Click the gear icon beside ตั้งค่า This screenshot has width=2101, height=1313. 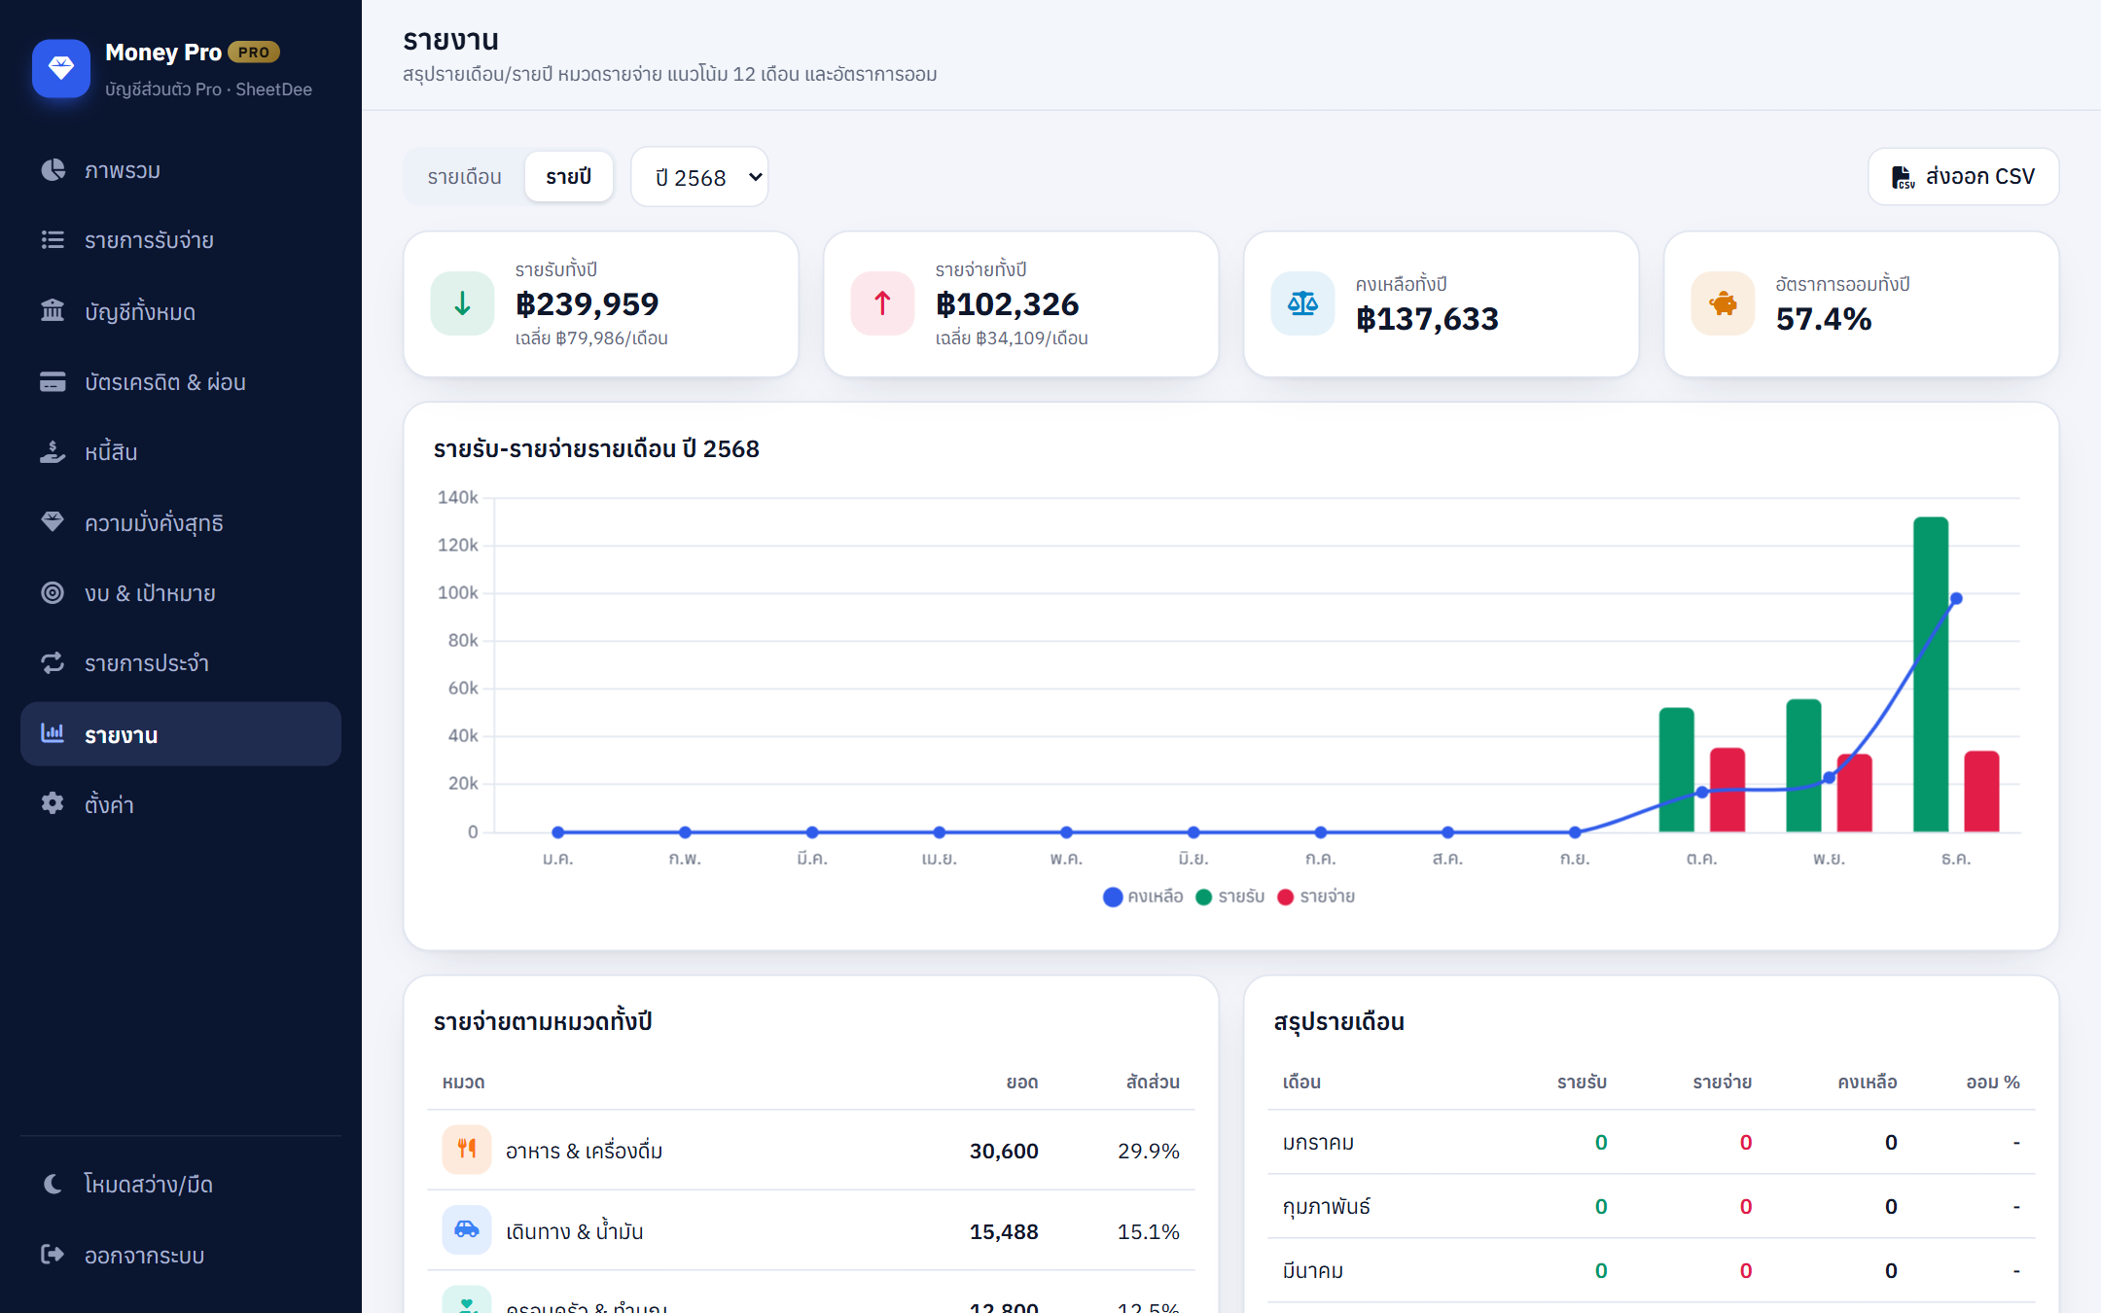[53, 803]
